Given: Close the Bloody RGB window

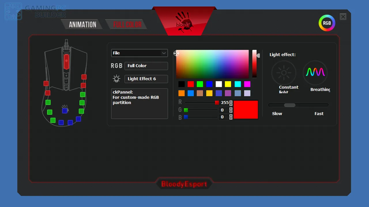Looking at the screenshot, I should pyautogui.click(x=343, y=17).
